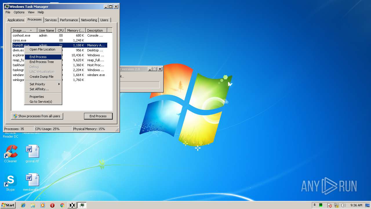Click the 10,436 K memory value
371x209 pixels.
[x=77, y=55]
